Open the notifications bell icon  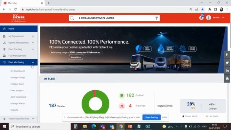[201, 18]
